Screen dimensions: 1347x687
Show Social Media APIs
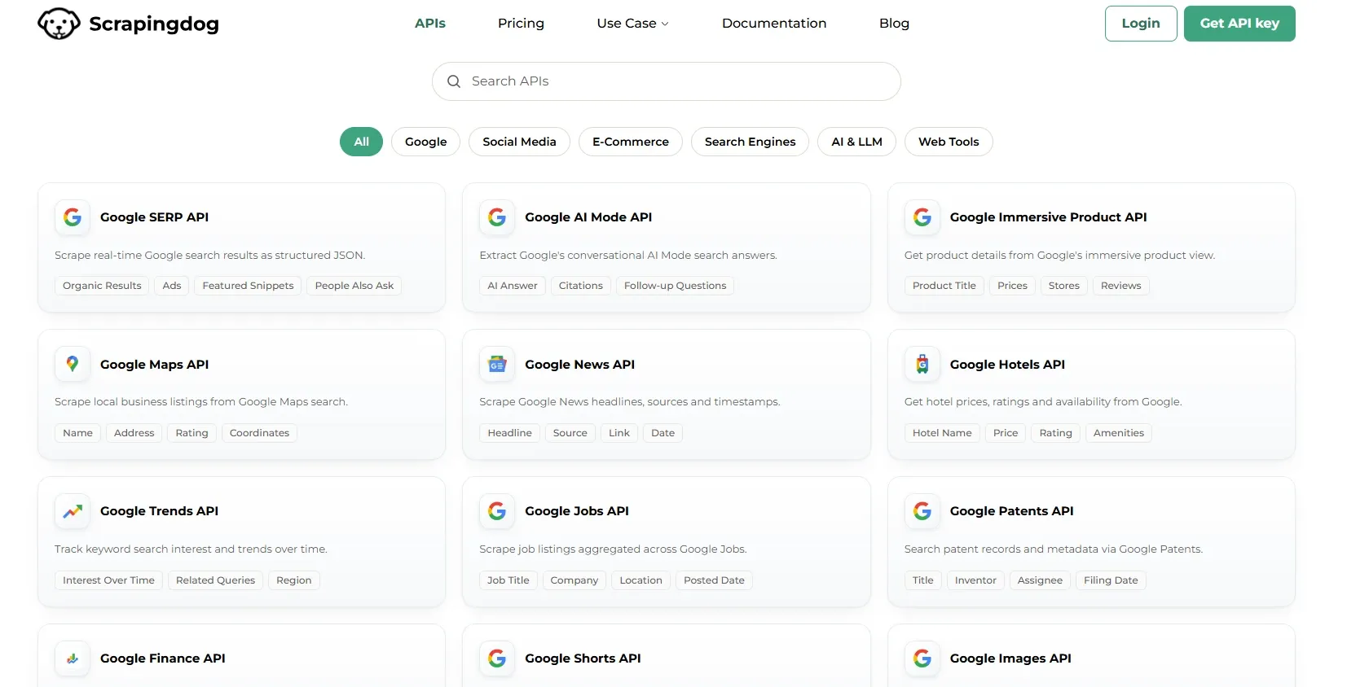pos(519,142)
